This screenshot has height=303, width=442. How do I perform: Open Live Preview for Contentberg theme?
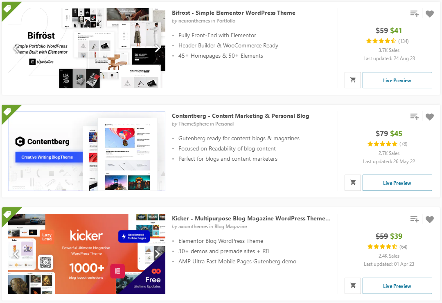(x=397, y=183)
